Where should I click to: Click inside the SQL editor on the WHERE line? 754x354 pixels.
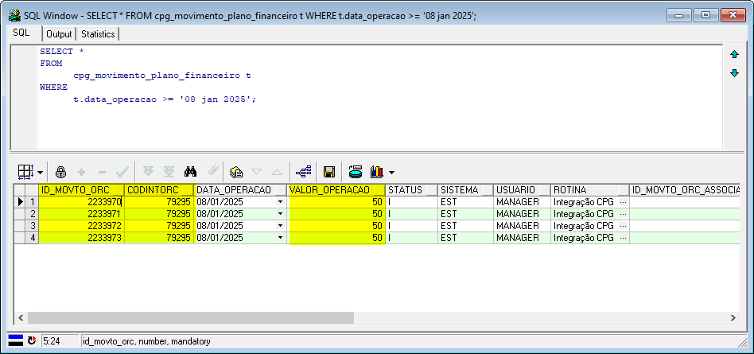[x=53, y=88]
